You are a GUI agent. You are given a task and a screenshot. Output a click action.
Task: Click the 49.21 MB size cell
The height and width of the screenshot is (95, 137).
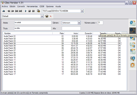point(102,58)
